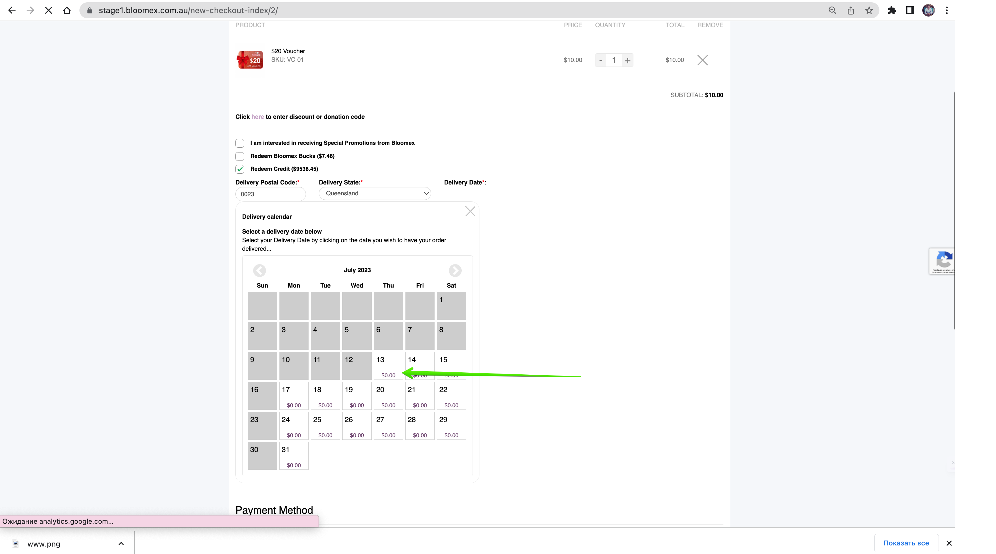The width and height of the screenshot is (996, 554).
Task: Increase voucher quantity with plus button
Action: 627,60
